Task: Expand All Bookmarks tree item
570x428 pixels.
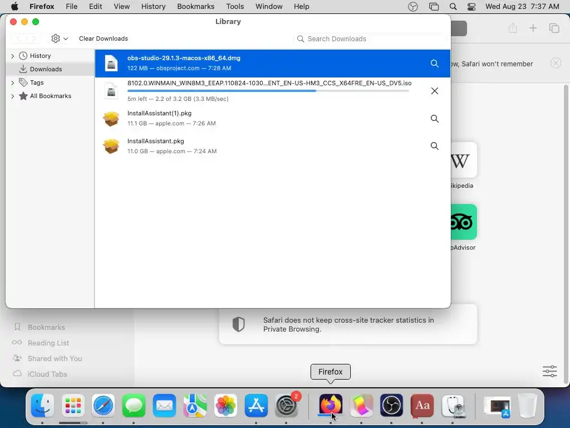Action: coord(13,96)
